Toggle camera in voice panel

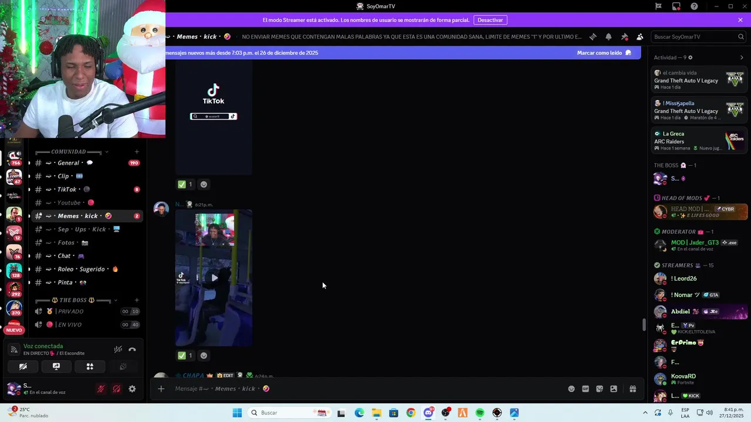pos(23,366)
